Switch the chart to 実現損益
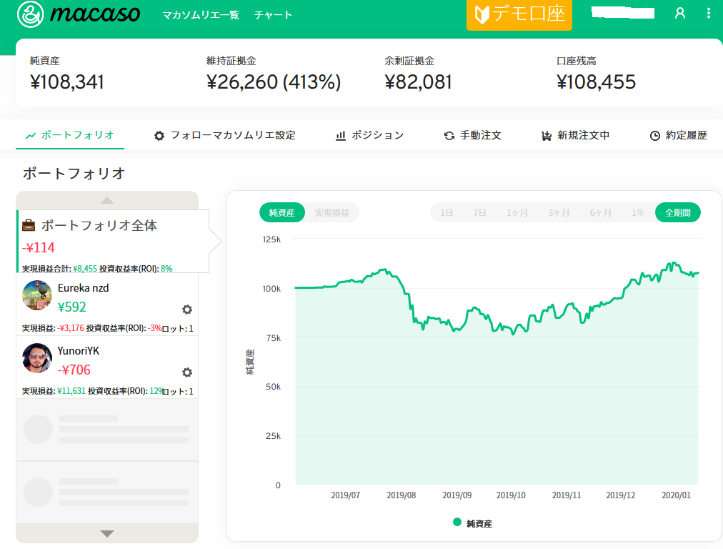Screen dimensions: 723x549 332,213
